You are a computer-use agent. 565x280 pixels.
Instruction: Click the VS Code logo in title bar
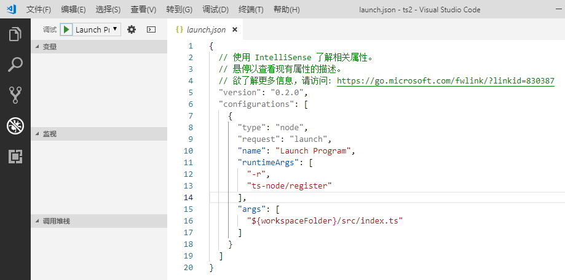coord(11,9)
